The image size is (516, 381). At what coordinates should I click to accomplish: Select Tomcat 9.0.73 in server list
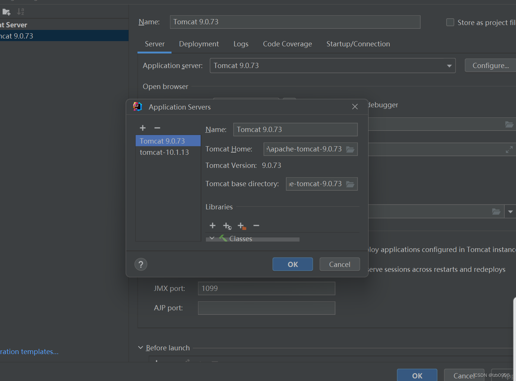[x=168, y=141]
